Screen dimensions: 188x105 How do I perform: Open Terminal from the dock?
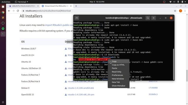click(x=3, y=34)
